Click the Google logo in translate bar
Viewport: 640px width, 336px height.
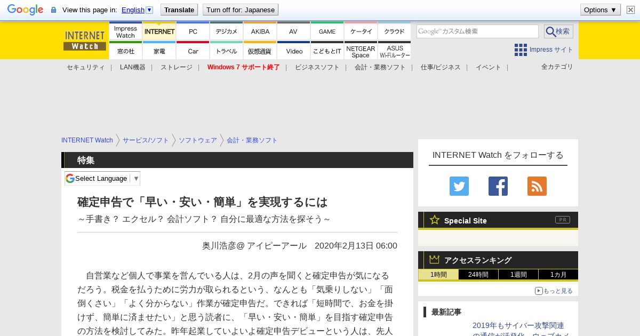pyautogui.click(x=25, y=10)
